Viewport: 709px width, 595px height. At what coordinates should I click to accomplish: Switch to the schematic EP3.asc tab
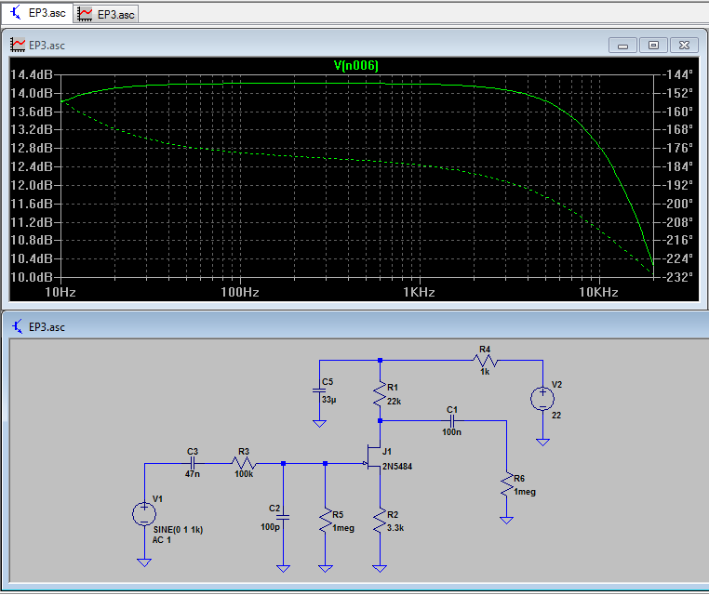37,13
